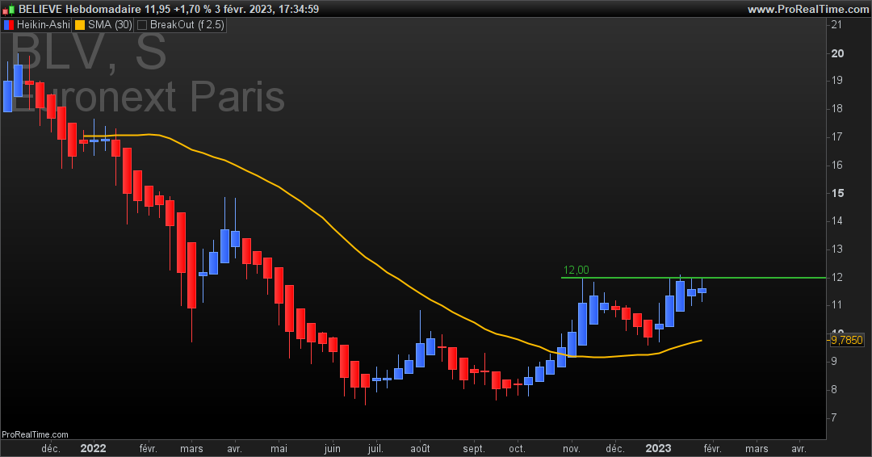872x457 pixels.
Task: Click the 2023 label on the time axis
Action: 659,448
